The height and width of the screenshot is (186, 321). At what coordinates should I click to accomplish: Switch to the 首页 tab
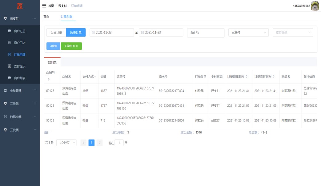coord(46,16)
